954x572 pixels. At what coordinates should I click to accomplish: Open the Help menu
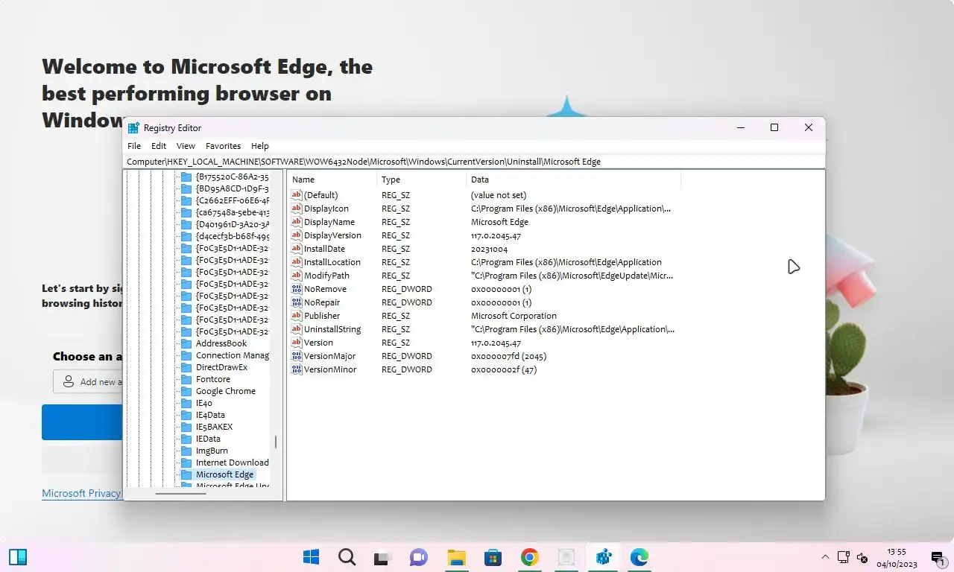[x=260, y=146]
